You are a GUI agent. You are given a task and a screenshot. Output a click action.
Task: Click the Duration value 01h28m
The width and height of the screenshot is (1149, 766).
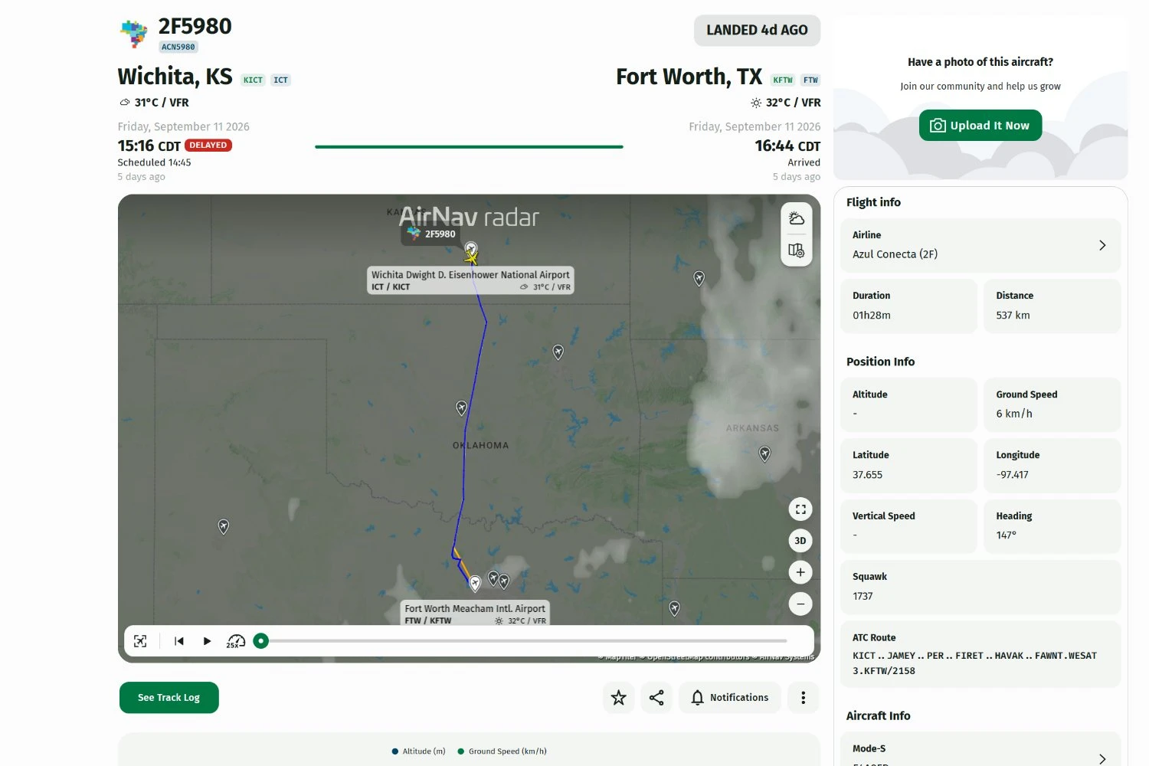pos(872,316)
